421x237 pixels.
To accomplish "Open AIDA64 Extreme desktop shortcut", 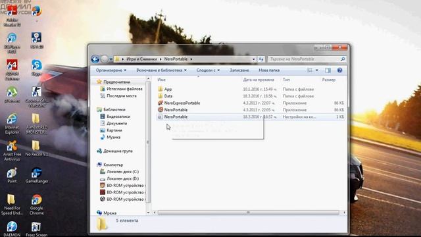I will tap(12, 69).
